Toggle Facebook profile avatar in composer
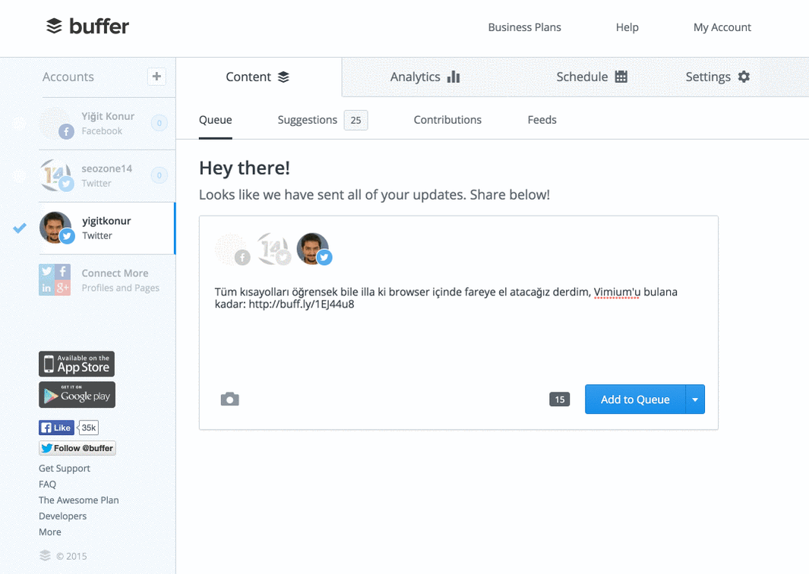Image resolution: width=809 pixels, height=574 pixels. [x=232, y=250]
